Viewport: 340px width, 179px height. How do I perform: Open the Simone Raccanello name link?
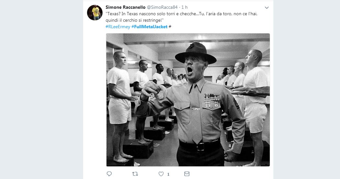pyautogui.click(x=126, y=7)
